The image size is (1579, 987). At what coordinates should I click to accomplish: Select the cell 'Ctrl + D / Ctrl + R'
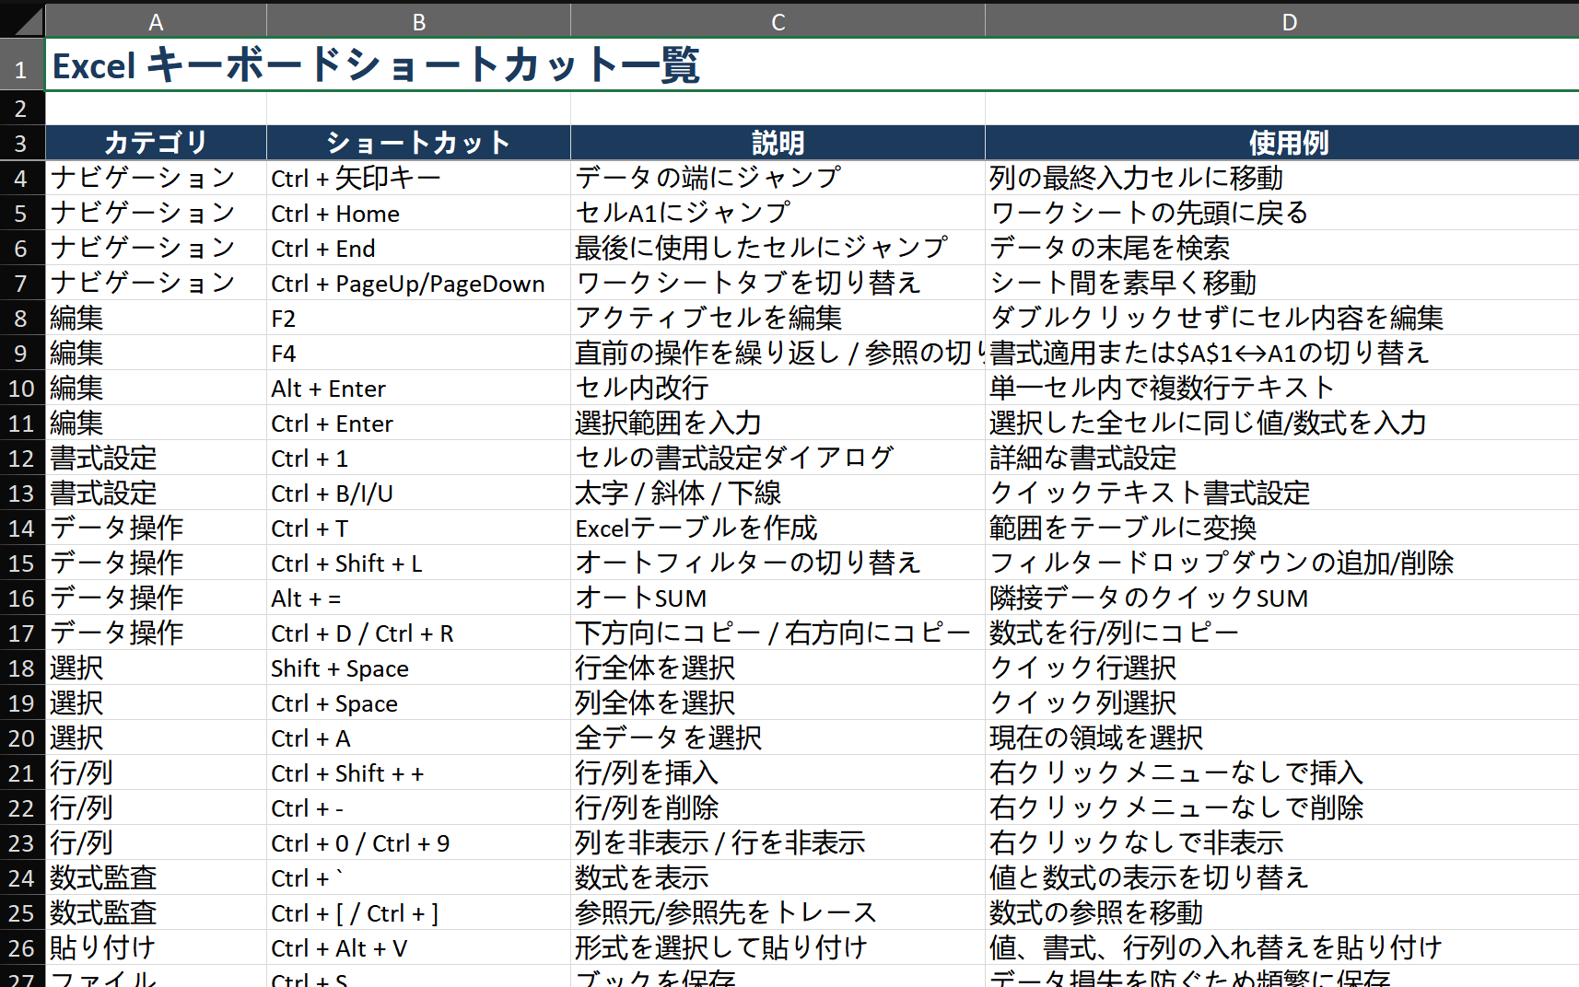[x=418, y=633]
